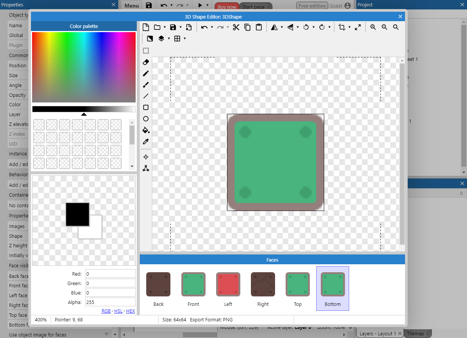Select the Eraser tool
Viewport: 467px width, 338px height.
click(x=146, y=62)
